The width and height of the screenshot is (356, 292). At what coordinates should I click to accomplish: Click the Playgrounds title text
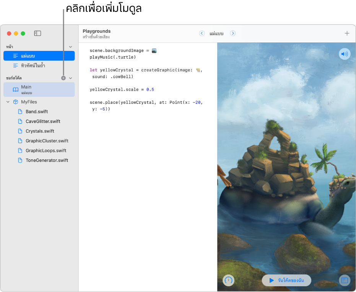click(x=97, y=31)
